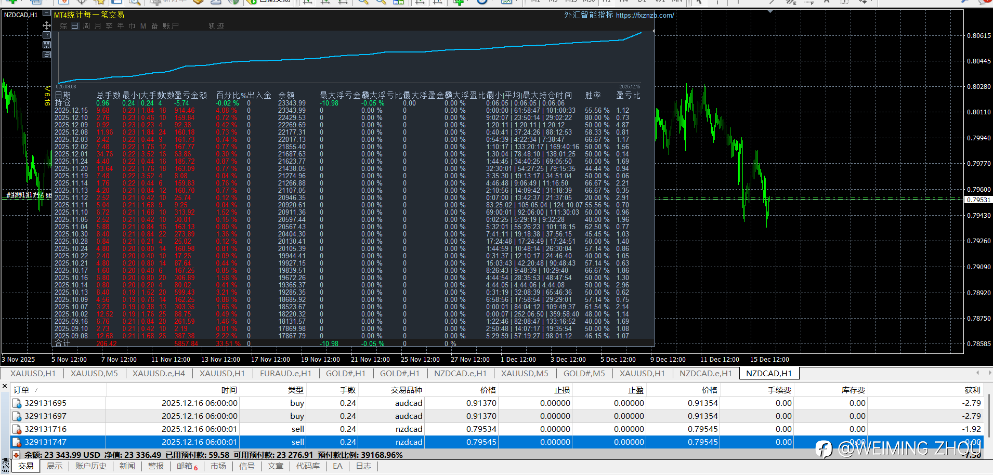Screen dimensions: 993x475
Task: Select the 日 daily period toggle
Action: [x=74, y=26]
